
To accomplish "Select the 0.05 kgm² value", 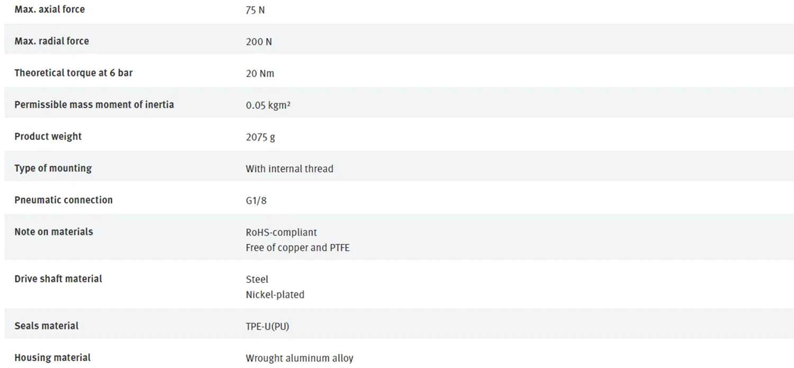I will point(268,105).
